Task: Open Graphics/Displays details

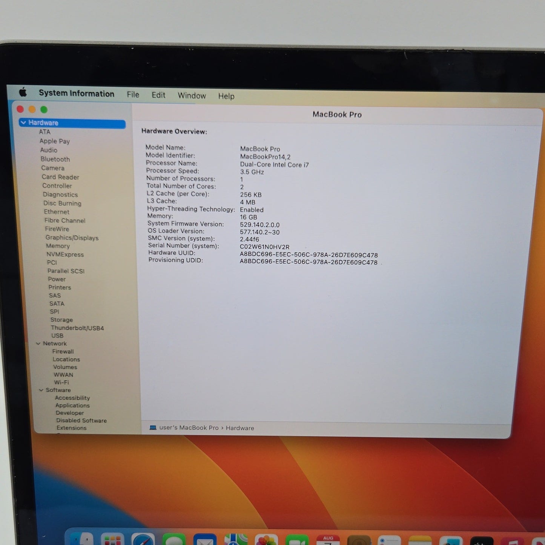Action: [x=72, y=238]
